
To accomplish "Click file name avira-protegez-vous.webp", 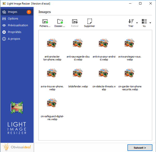I will 130,58.
